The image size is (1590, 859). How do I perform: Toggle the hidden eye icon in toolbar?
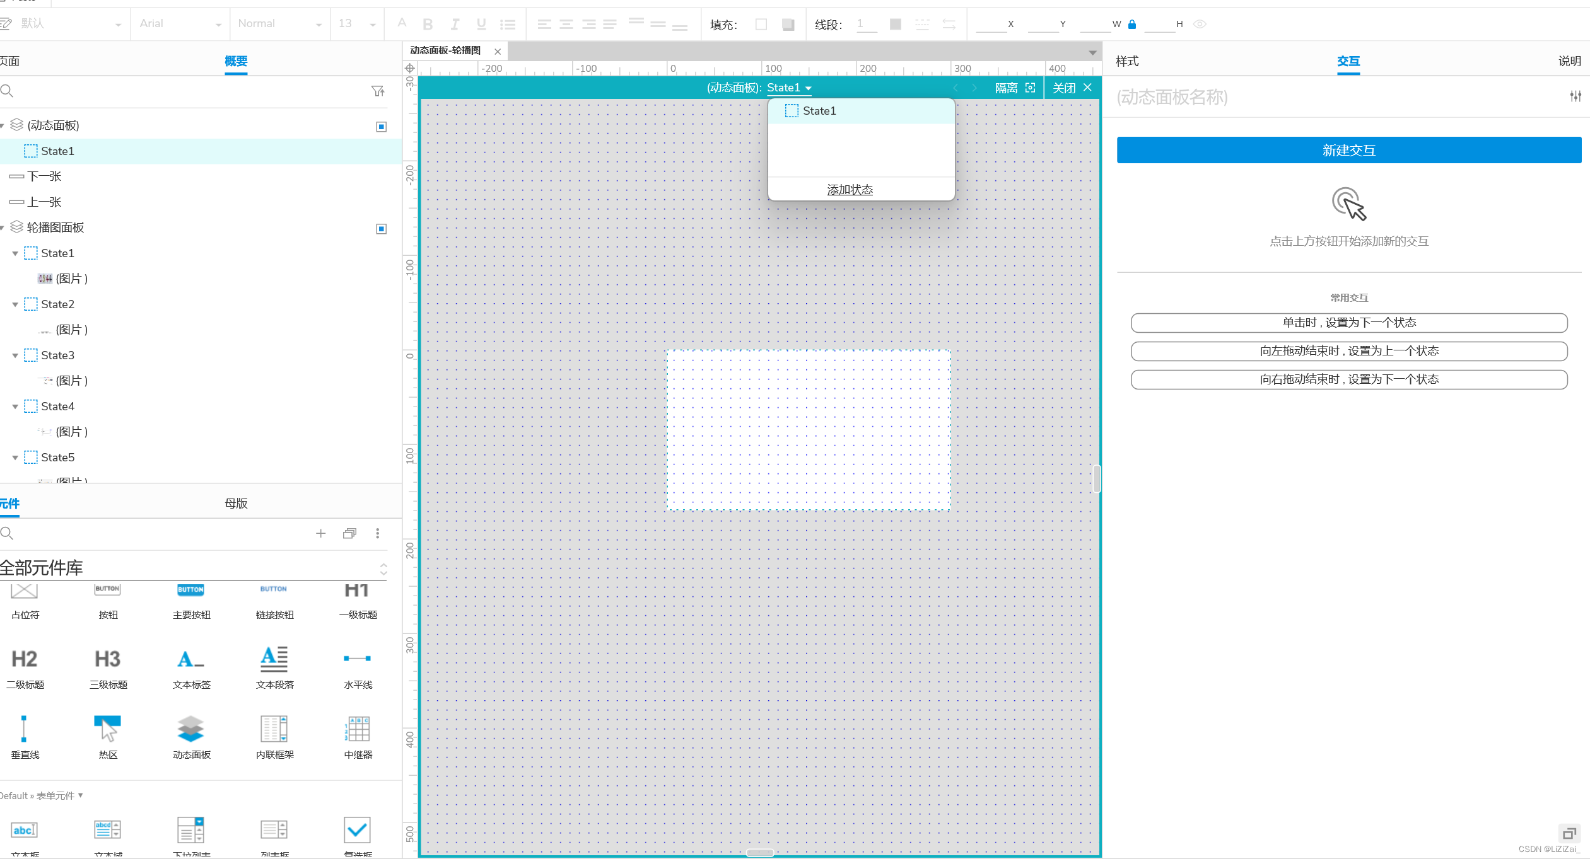pyautogui.click(x=1200, y=24)
